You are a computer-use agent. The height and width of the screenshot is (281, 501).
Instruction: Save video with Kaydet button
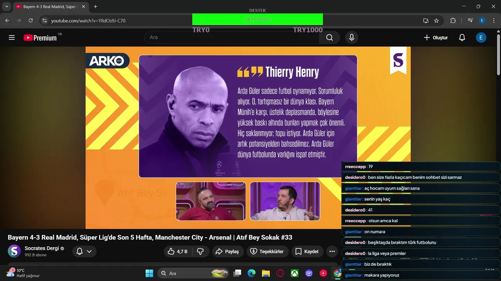tap(307, 251)
